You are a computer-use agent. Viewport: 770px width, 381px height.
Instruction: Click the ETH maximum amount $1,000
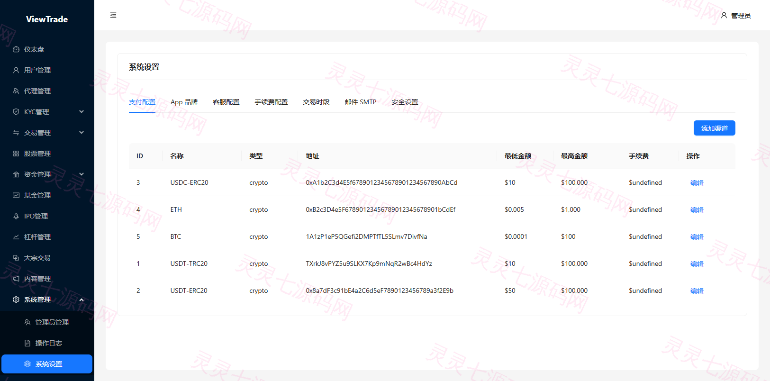[x=571, y=209]
